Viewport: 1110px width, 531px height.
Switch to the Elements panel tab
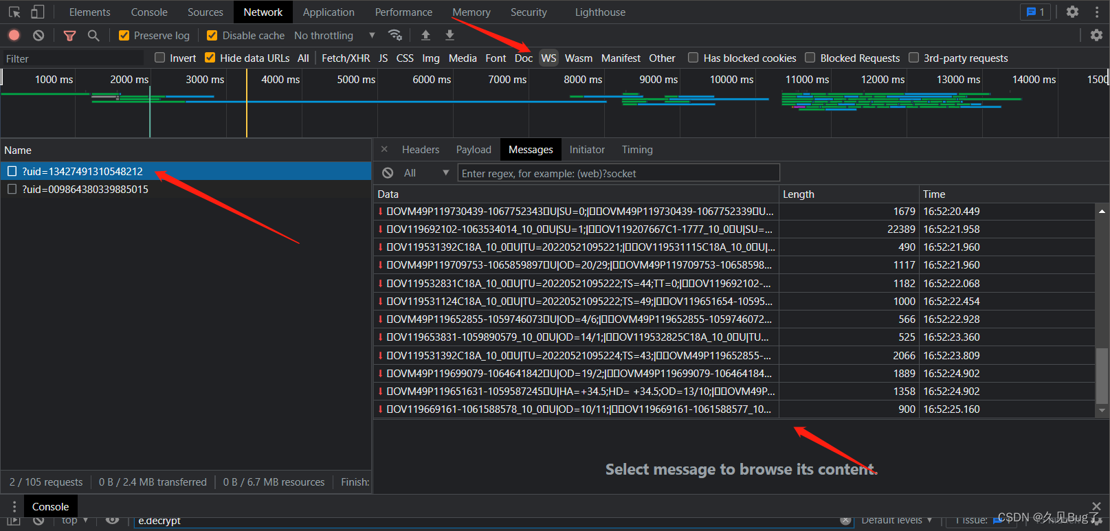pyautogui.click(x=89, y=12)
